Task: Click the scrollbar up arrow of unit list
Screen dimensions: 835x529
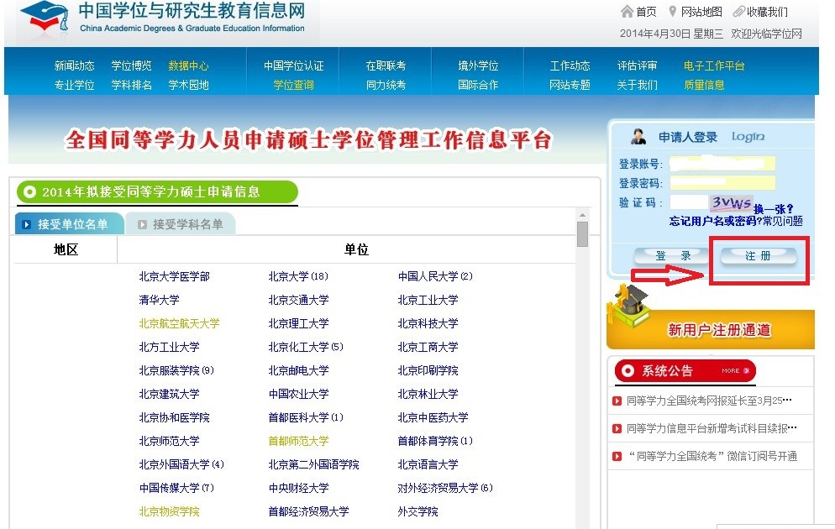Action: coord(583,215)
